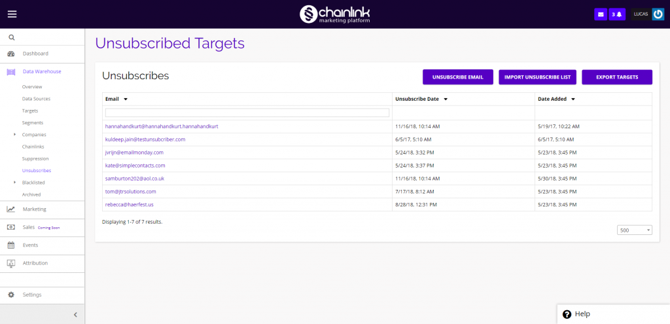
Task: Go to Chainlinks submenu
Action: 33,147
